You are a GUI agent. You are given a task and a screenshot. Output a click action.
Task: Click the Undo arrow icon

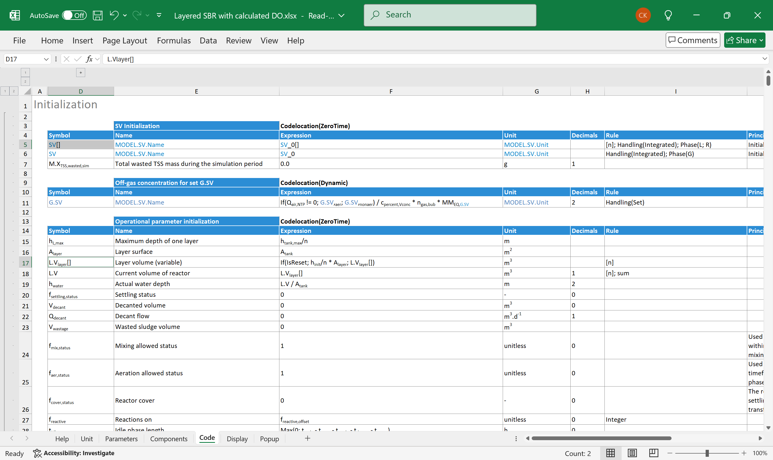pos(114,15)
